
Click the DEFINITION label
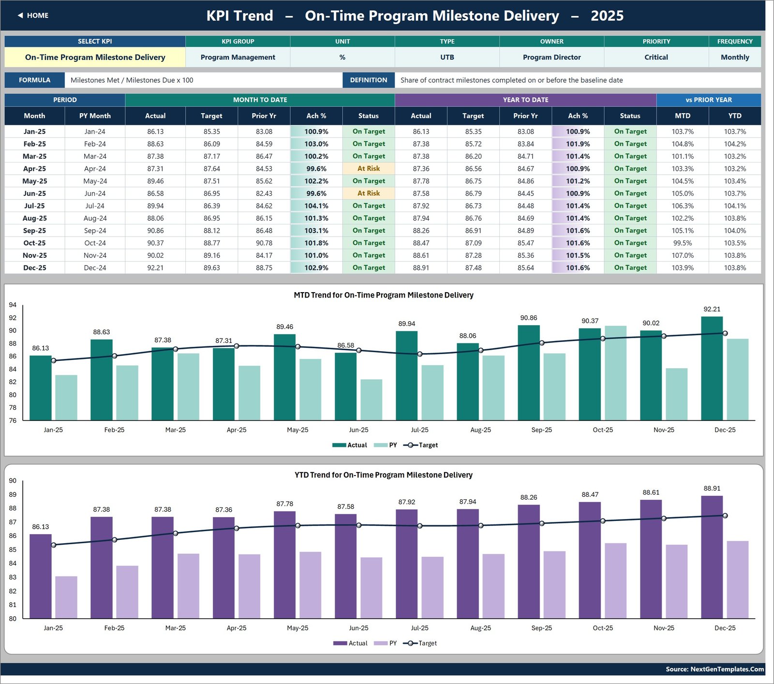[x=369, y=80]
